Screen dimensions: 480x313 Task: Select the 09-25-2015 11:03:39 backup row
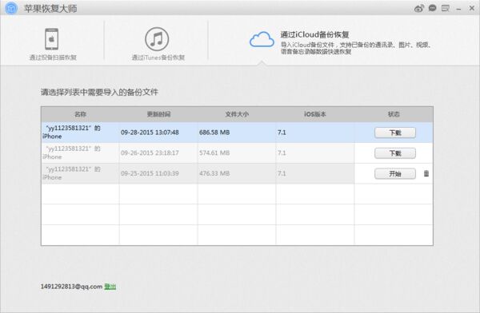pyautogui.click(x=237, y=173)
